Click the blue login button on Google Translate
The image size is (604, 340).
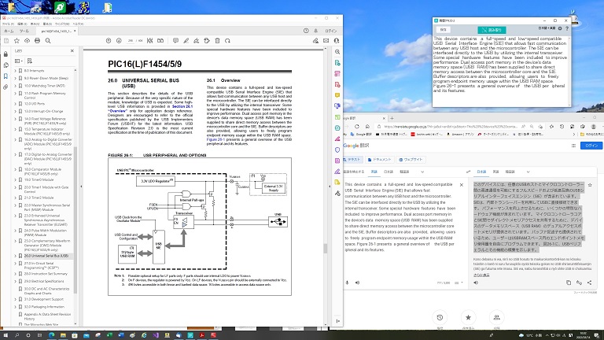[x=591, y=146]
